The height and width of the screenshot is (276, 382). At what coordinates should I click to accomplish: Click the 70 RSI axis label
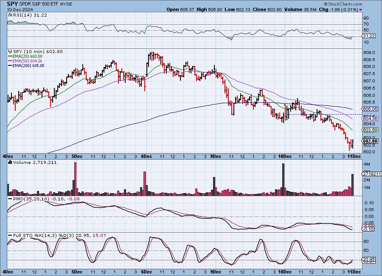pos(366,24)
